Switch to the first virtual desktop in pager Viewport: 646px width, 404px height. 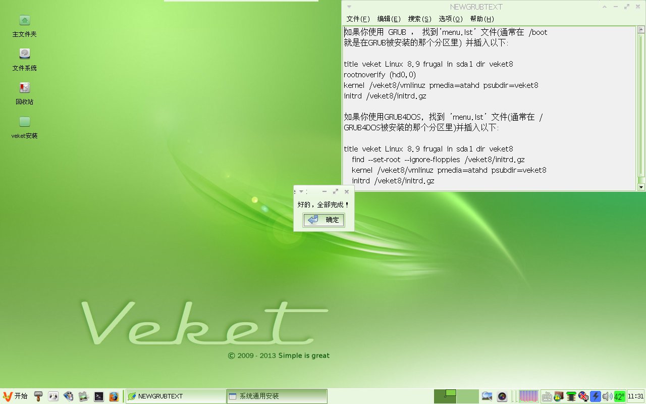tap(445, 396)
